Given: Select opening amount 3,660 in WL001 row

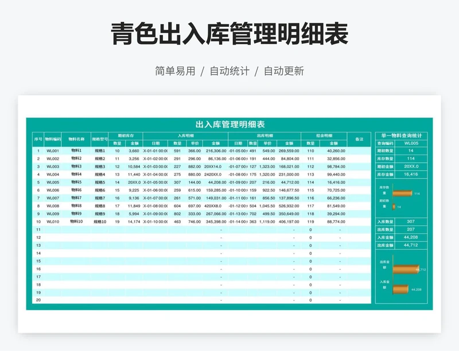Looking at the screenshot, I should click(x=134, y=151).
